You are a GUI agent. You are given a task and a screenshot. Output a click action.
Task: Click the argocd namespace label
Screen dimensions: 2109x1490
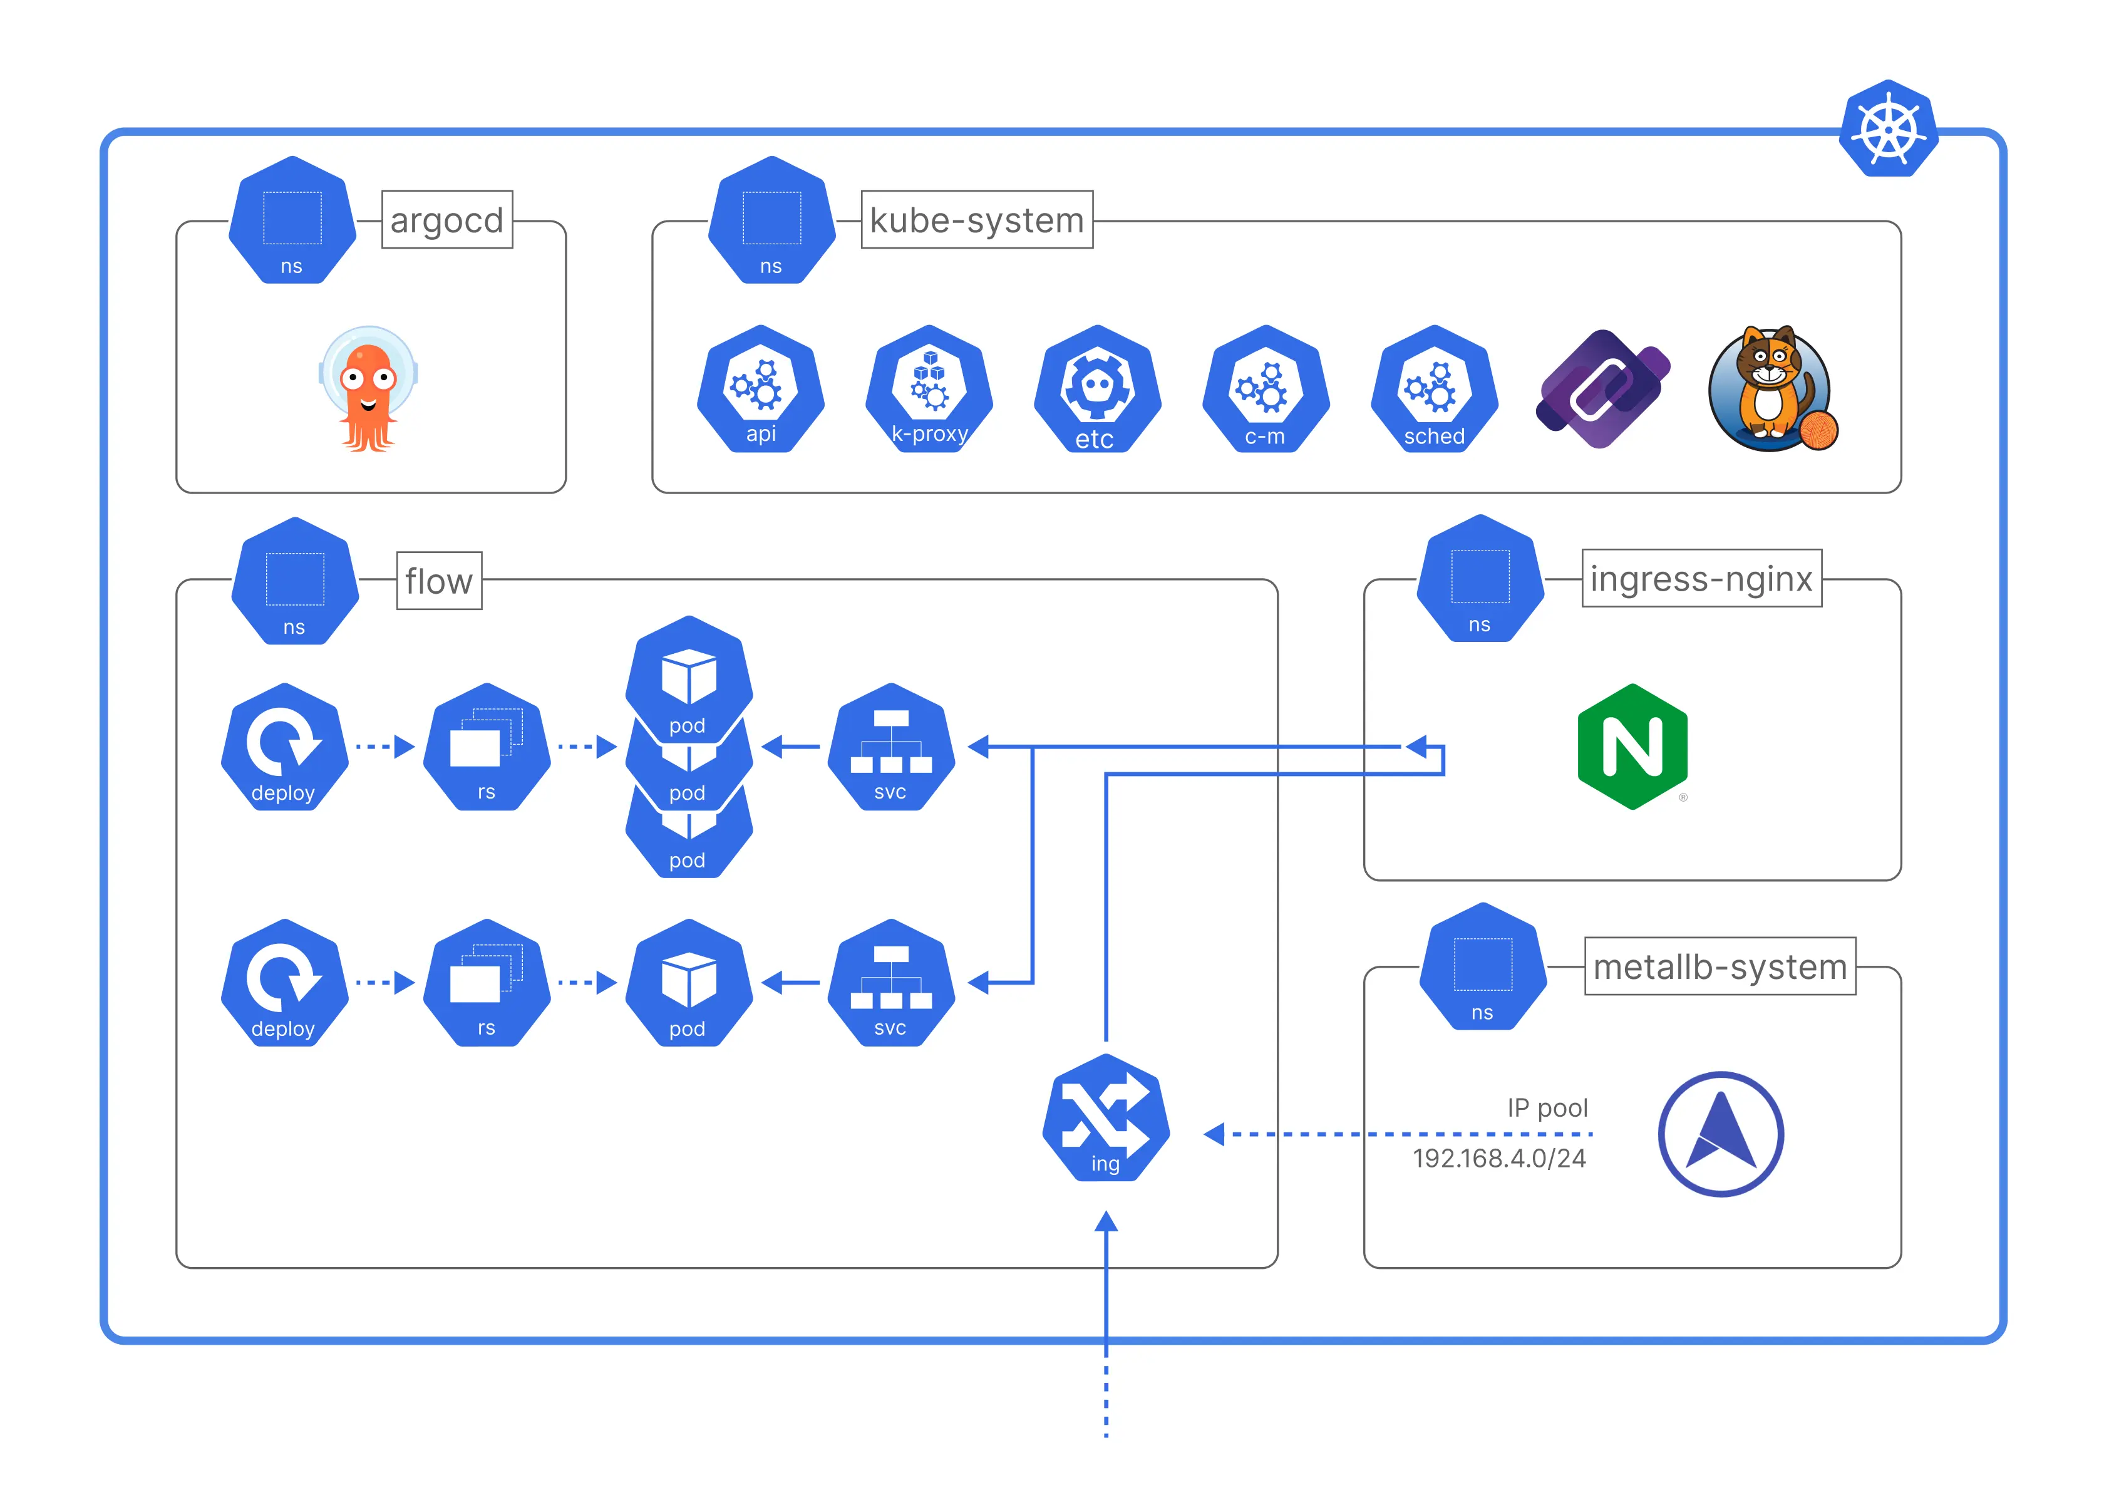(x=447, y=220)
